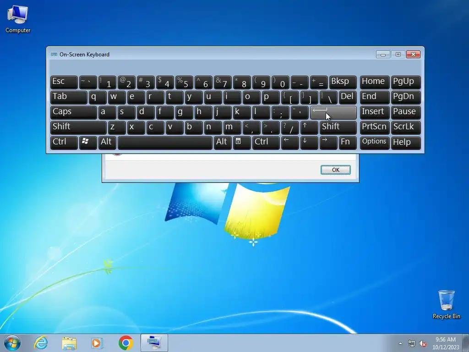Click the PgDn key
The image size is (469, 352).
pyautogui.click(x=406, y=97)
